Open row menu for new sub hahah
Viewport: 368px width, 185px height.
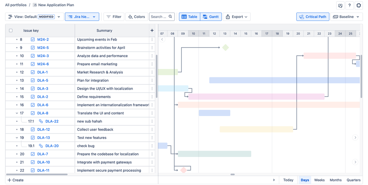152,121
